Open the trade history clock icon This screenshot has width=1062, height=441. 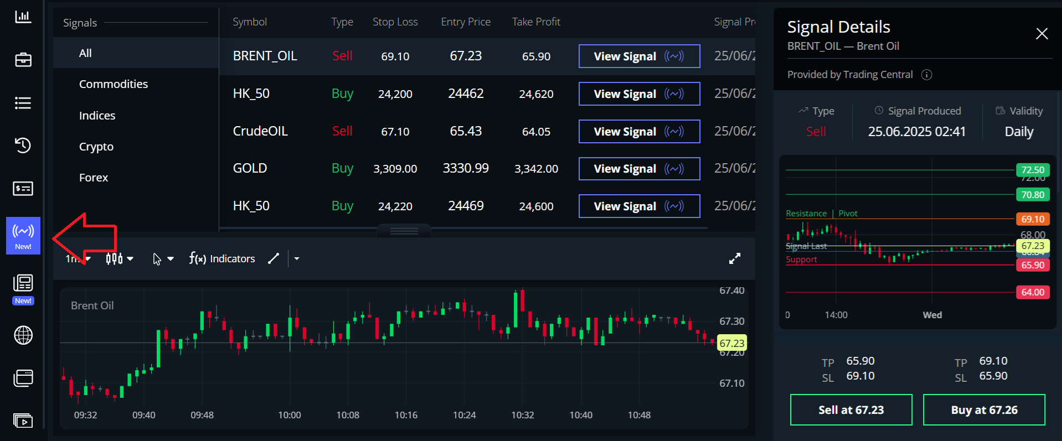pos(23,146)
